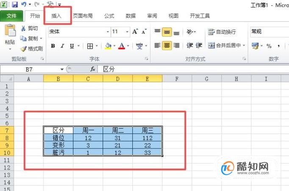Switch to the 插入 Insert tab
289x191 pixels.
(56, 16)
